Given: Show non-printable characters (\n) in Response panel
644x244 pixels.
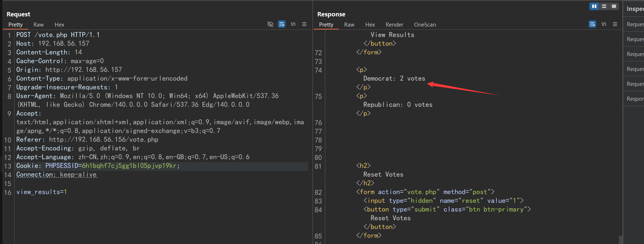Looking at the screenshot, I should pos(604,24).
